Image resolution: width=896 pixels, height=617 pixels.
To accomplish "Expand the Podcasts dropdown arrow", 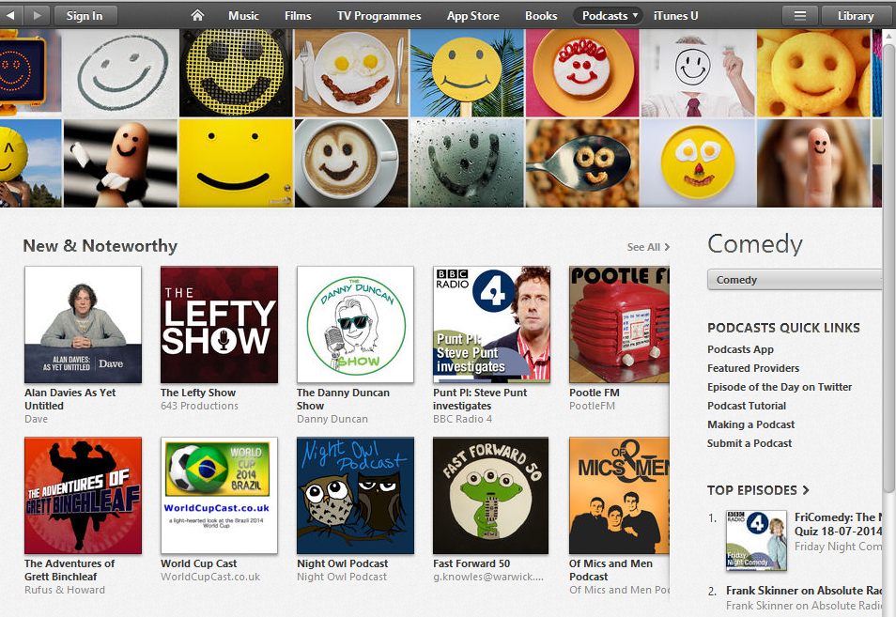I will 635,15.
